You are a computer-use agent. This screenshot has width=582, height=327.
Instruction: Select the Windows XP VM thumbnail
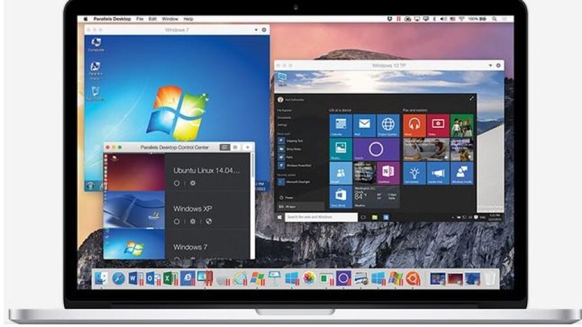[x=134, y=210]
